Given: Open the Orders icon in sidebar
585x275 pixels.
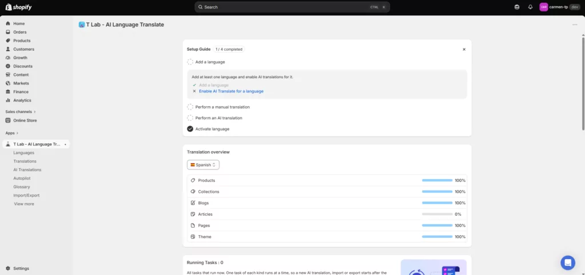Looking at the screenshot, I should pos(8,32).
